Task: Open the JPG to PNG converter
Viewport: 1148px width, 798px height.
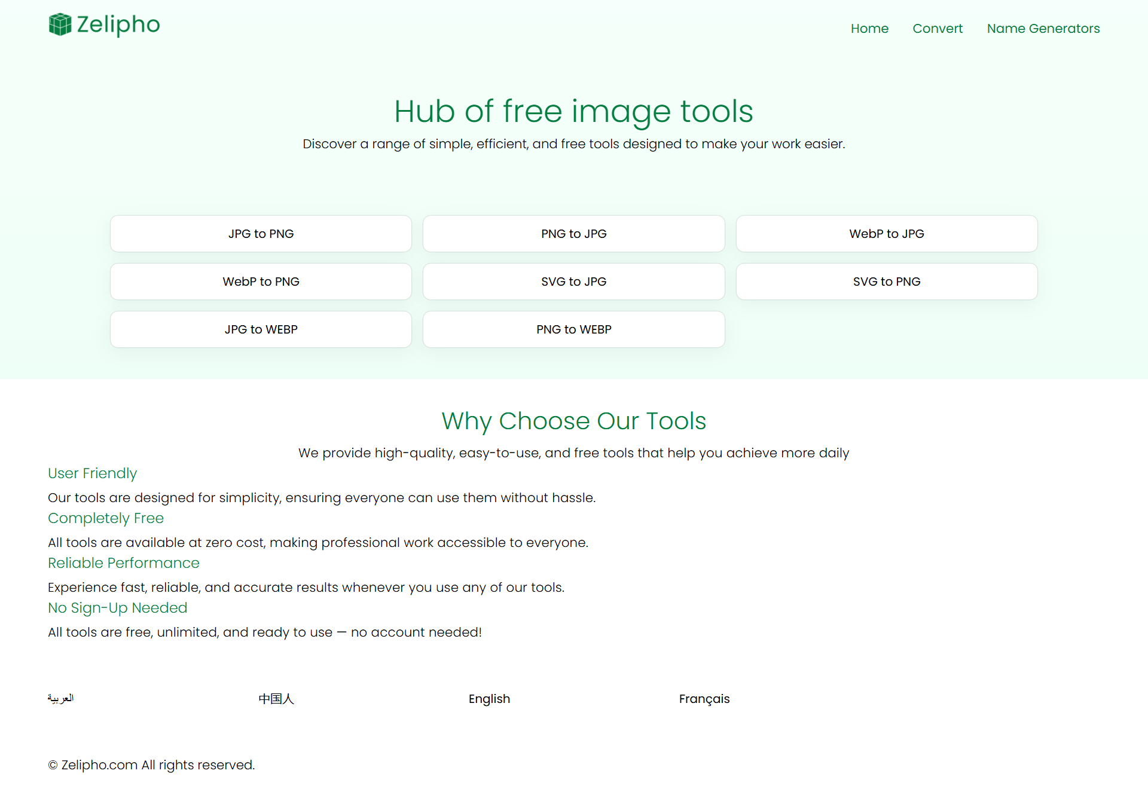Action: pyautogui.click(x=260, y=234)
